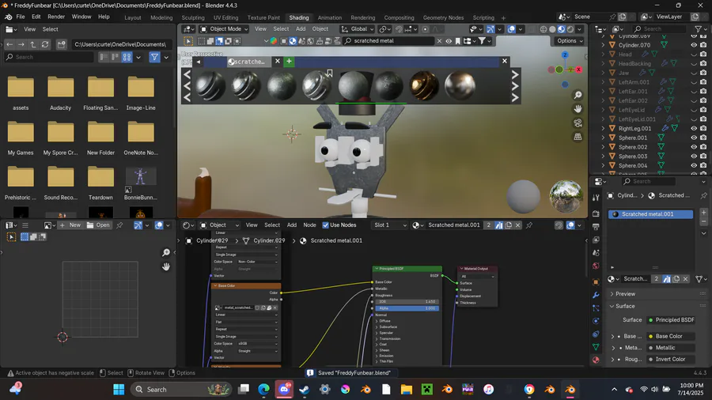Toggle visibility of Sphere.003
Screen dimensions: 712x400
[x=694, y=156]
